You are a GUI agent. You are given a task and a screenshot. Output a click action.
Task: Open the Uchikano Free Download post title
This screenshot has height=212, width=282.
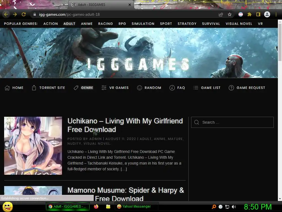point(125,125)
